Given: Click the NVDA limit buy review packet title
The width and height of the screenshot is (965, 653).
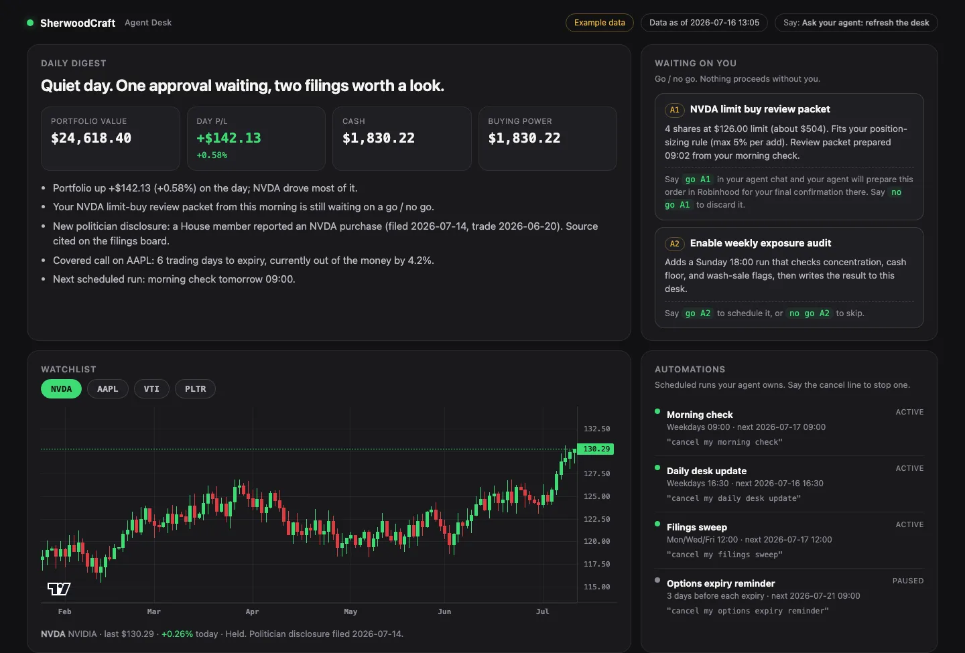Looking at the screenshot, I should click(x=760, y=109).
